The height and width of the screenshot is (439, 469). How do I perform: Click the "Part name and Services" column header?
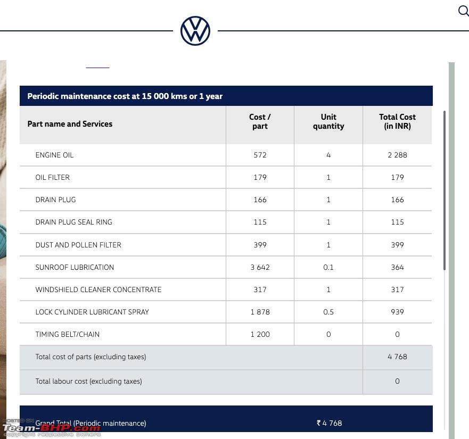(70, 124)
